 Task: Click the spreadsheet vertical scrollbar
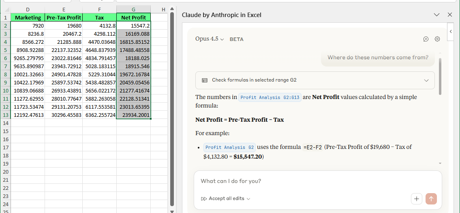coord(171,110)
